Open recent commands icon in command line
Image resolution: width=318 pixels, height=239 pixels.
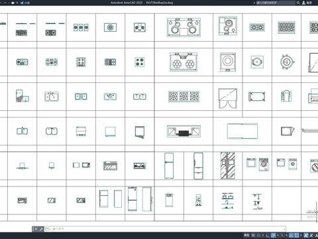point(48,229)
